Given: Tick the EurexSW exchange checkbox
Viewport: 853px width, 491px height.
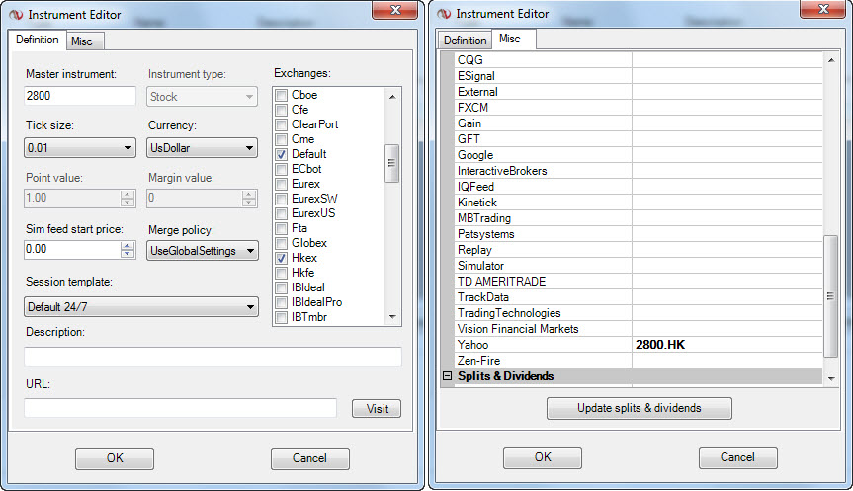Looking at the screenshot, I should (x=282, y=199).
